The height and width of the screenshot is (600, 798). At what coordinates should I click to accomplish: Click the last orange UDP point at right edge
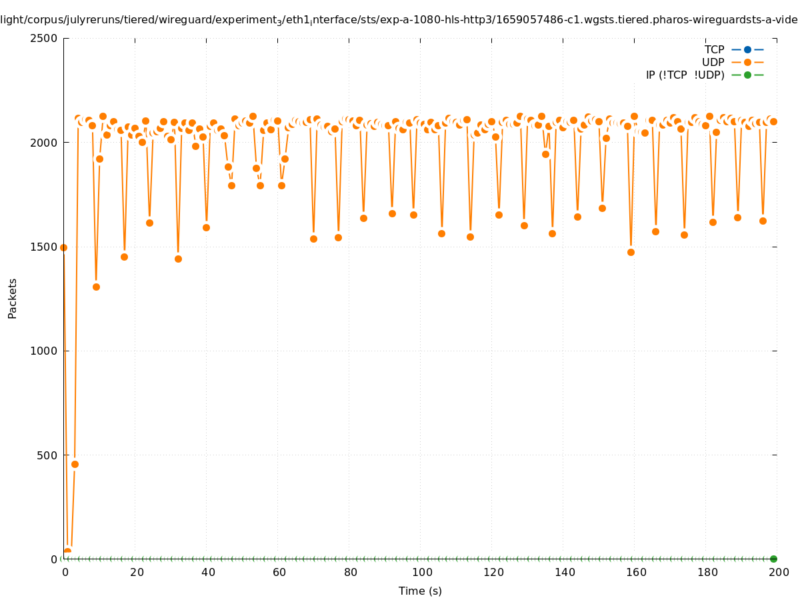click(773, 121)
